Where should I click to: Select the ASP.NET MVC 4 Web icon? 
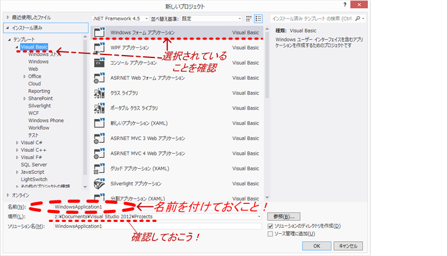[99, 153]
